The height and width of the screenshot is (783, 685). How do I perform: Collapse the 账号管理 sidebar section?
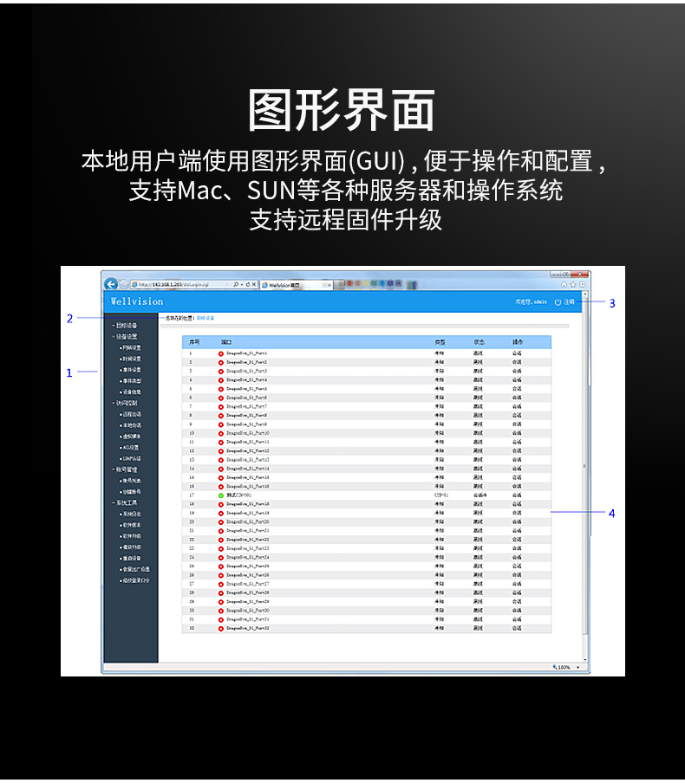point(113,469)
